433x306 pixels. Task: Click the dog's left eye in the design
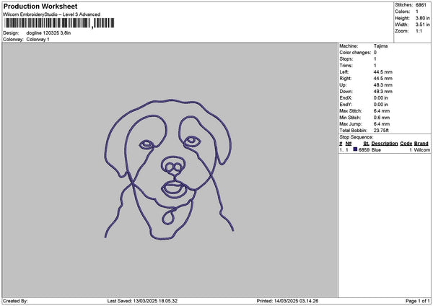click(x=146, y=144)
